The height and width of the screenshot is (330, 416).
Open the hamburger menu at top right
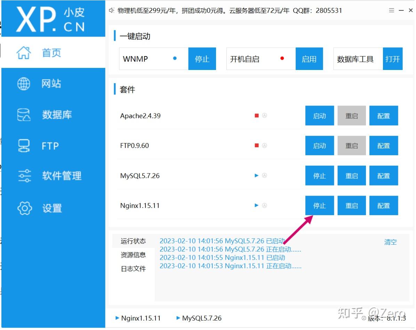click(x=391, y=10)
